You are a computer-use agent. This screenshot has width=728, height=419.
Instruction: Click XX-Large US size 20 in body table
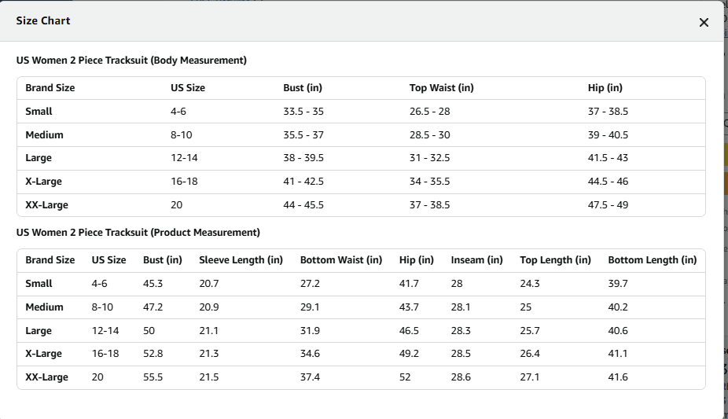pos(176,205)
